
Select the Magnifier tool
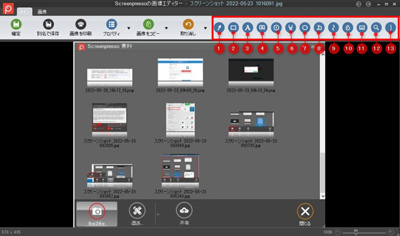click(x=376, y=28)
